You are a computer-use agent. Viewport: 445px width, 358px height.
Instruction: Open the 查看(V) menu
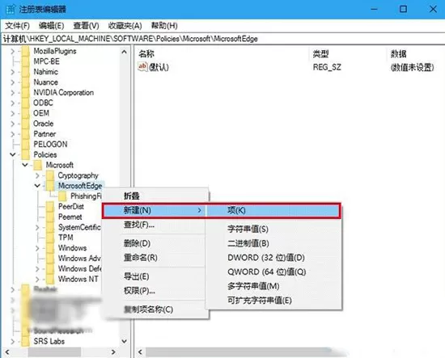click(86, 26)
